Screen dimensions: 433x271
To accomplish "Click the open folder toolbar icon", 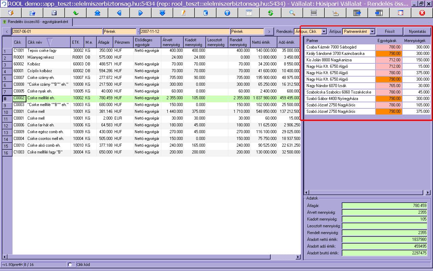I will (x=32, y=13).
